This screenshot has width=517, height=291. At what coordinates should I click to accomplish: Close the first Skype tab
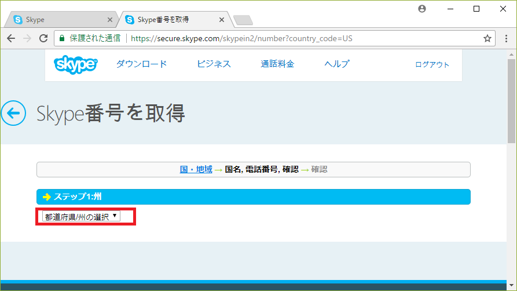110,20
